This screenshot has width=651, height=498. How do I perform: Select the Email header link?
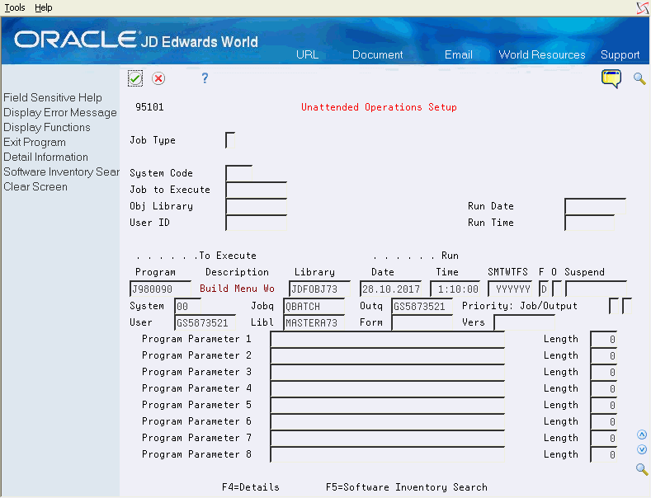459,54
